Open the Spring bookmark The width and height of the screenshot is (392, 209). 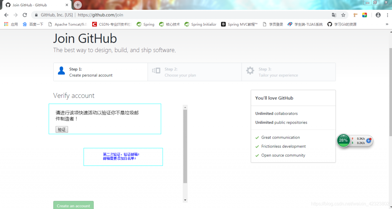pos(145,24)
